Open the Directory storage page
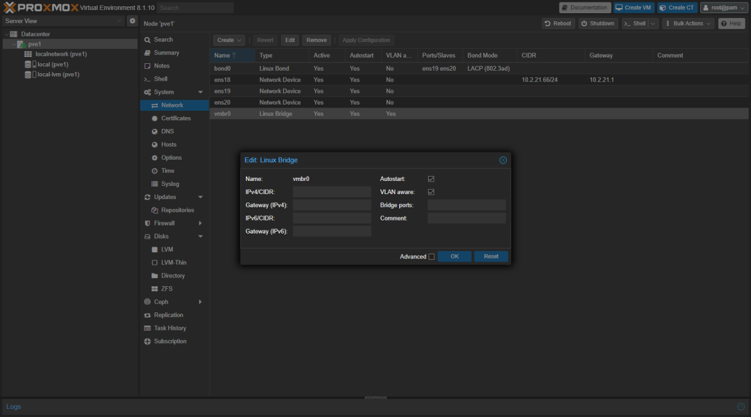This screenshot has height=417, width=751. pyautogui.click(x=173, y=275)
